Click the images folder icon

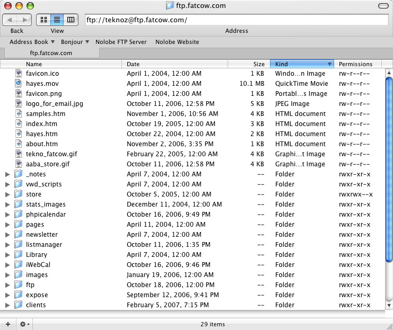click(18, 274)
